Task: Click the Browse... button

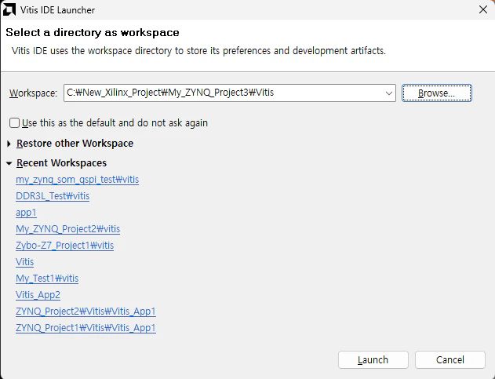Action: (437, 93)
